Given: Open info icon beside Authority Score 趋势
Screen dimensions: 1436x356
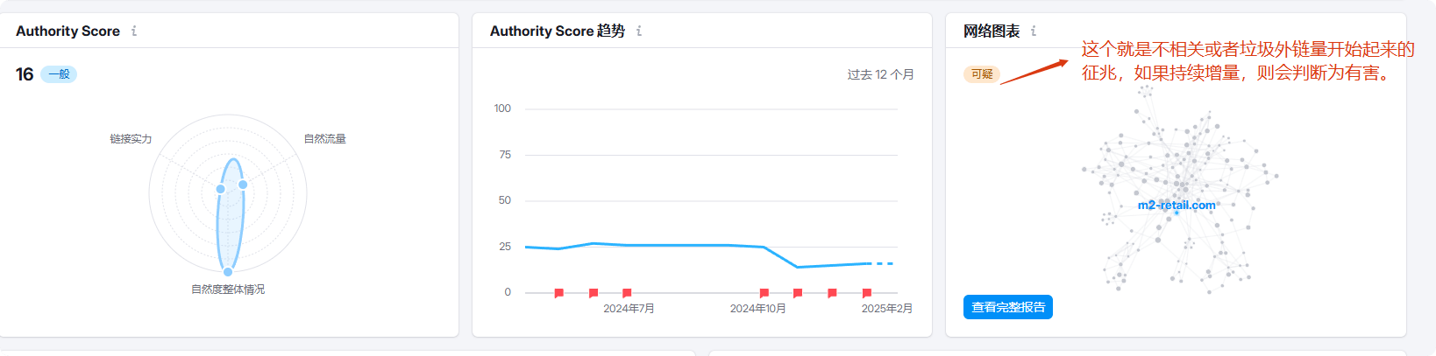Looking at the screenshot, I should coord(639,31).
